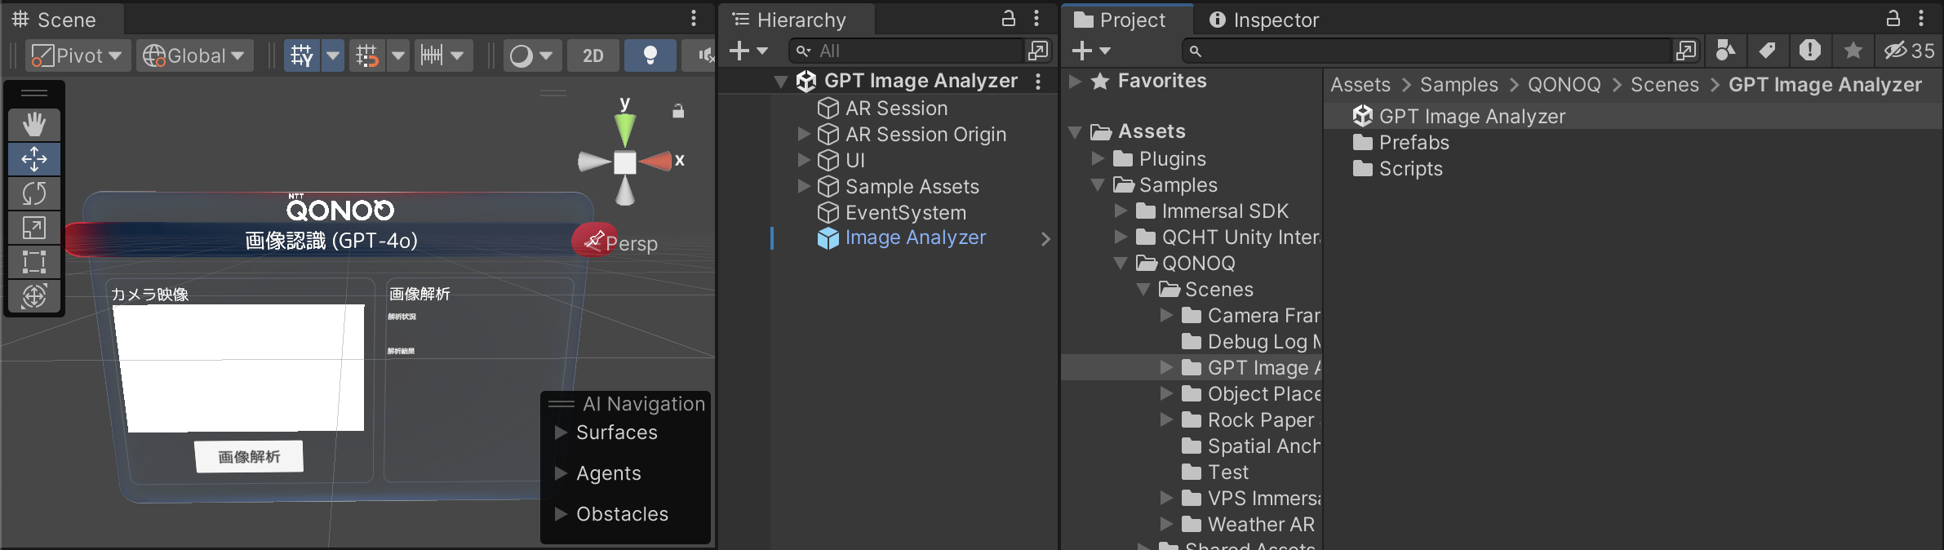Viewport: 1944px width, 550px height.
Task: Toggle the Hierarchy panel lock
Action: tap(1009, 18)
